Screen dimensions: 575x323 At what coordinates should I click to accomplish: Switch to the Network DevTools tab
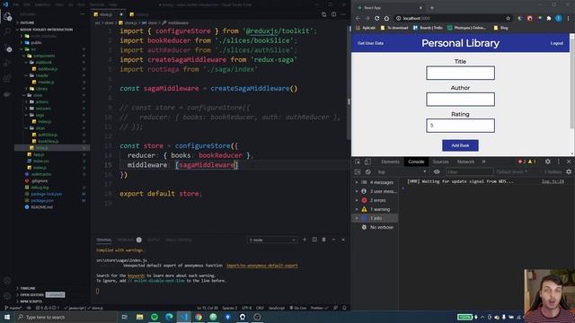[x=465, y=161]
